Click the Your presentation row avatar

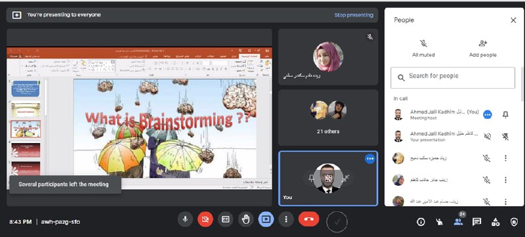[398, 137]
